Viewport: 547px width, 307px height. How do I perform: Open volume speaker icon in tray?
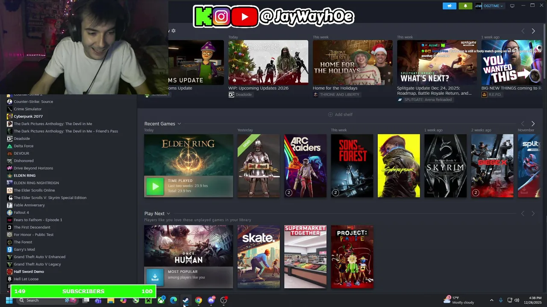click(517, 300)
